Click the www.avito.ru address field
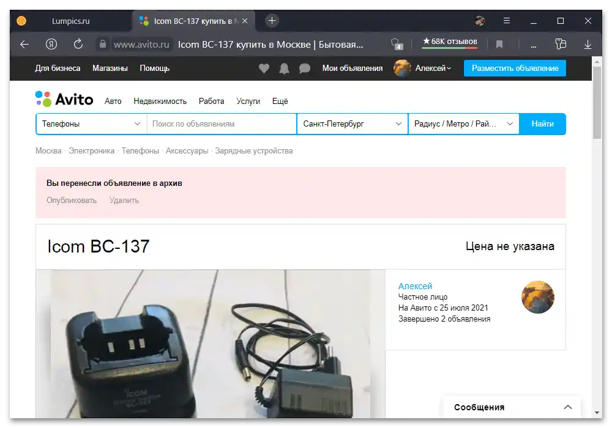 coord(142,45)
